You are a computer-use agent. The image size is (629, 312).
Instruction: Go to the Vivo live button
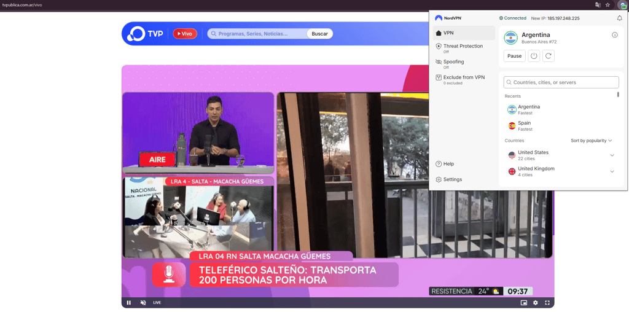[185, 34]
